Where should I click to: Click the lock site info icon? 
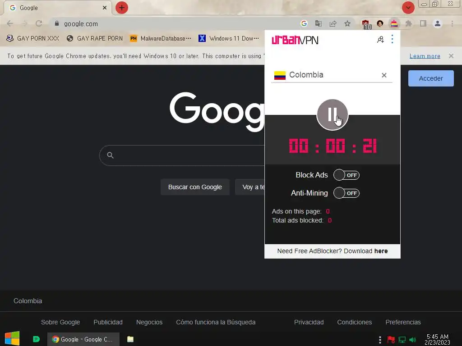[x=57, y=23]
